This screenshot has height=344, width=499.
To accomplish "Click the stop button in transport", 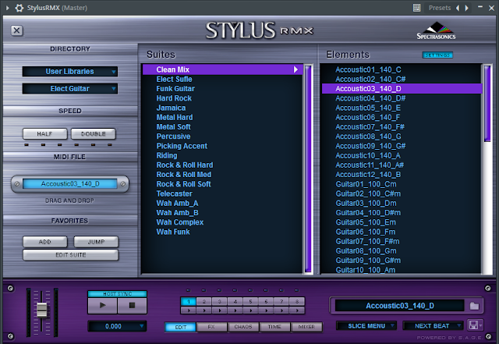I will pyautogui.click(x=132, y=306).
